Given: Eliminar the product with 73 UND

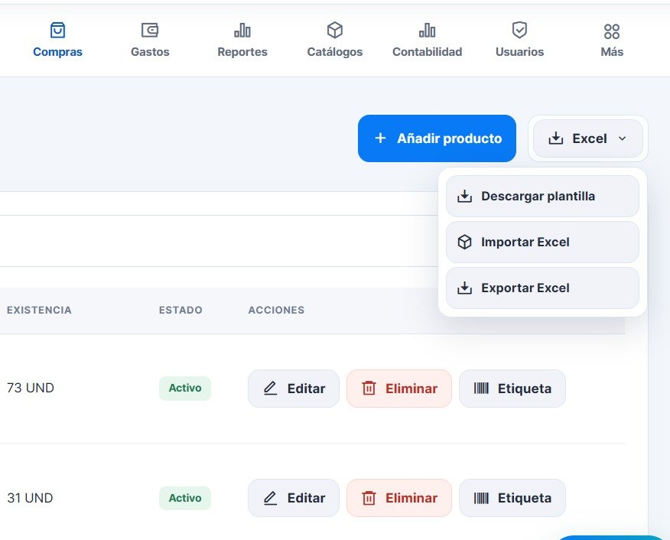Looking at the screenshot, I should click(x=399, y=389).
